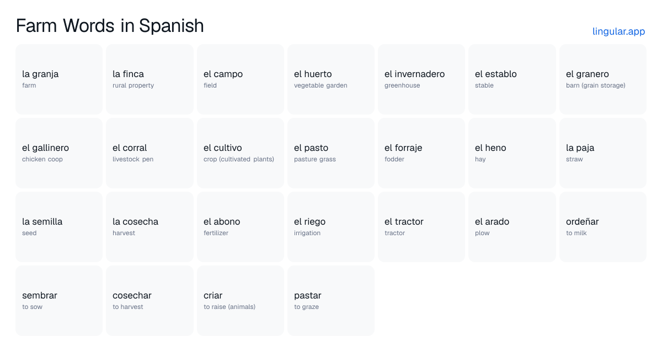Click the page title "Farm Words in Spanish"
The height and width of the screenshot is (347, 662).
point(110,25)
